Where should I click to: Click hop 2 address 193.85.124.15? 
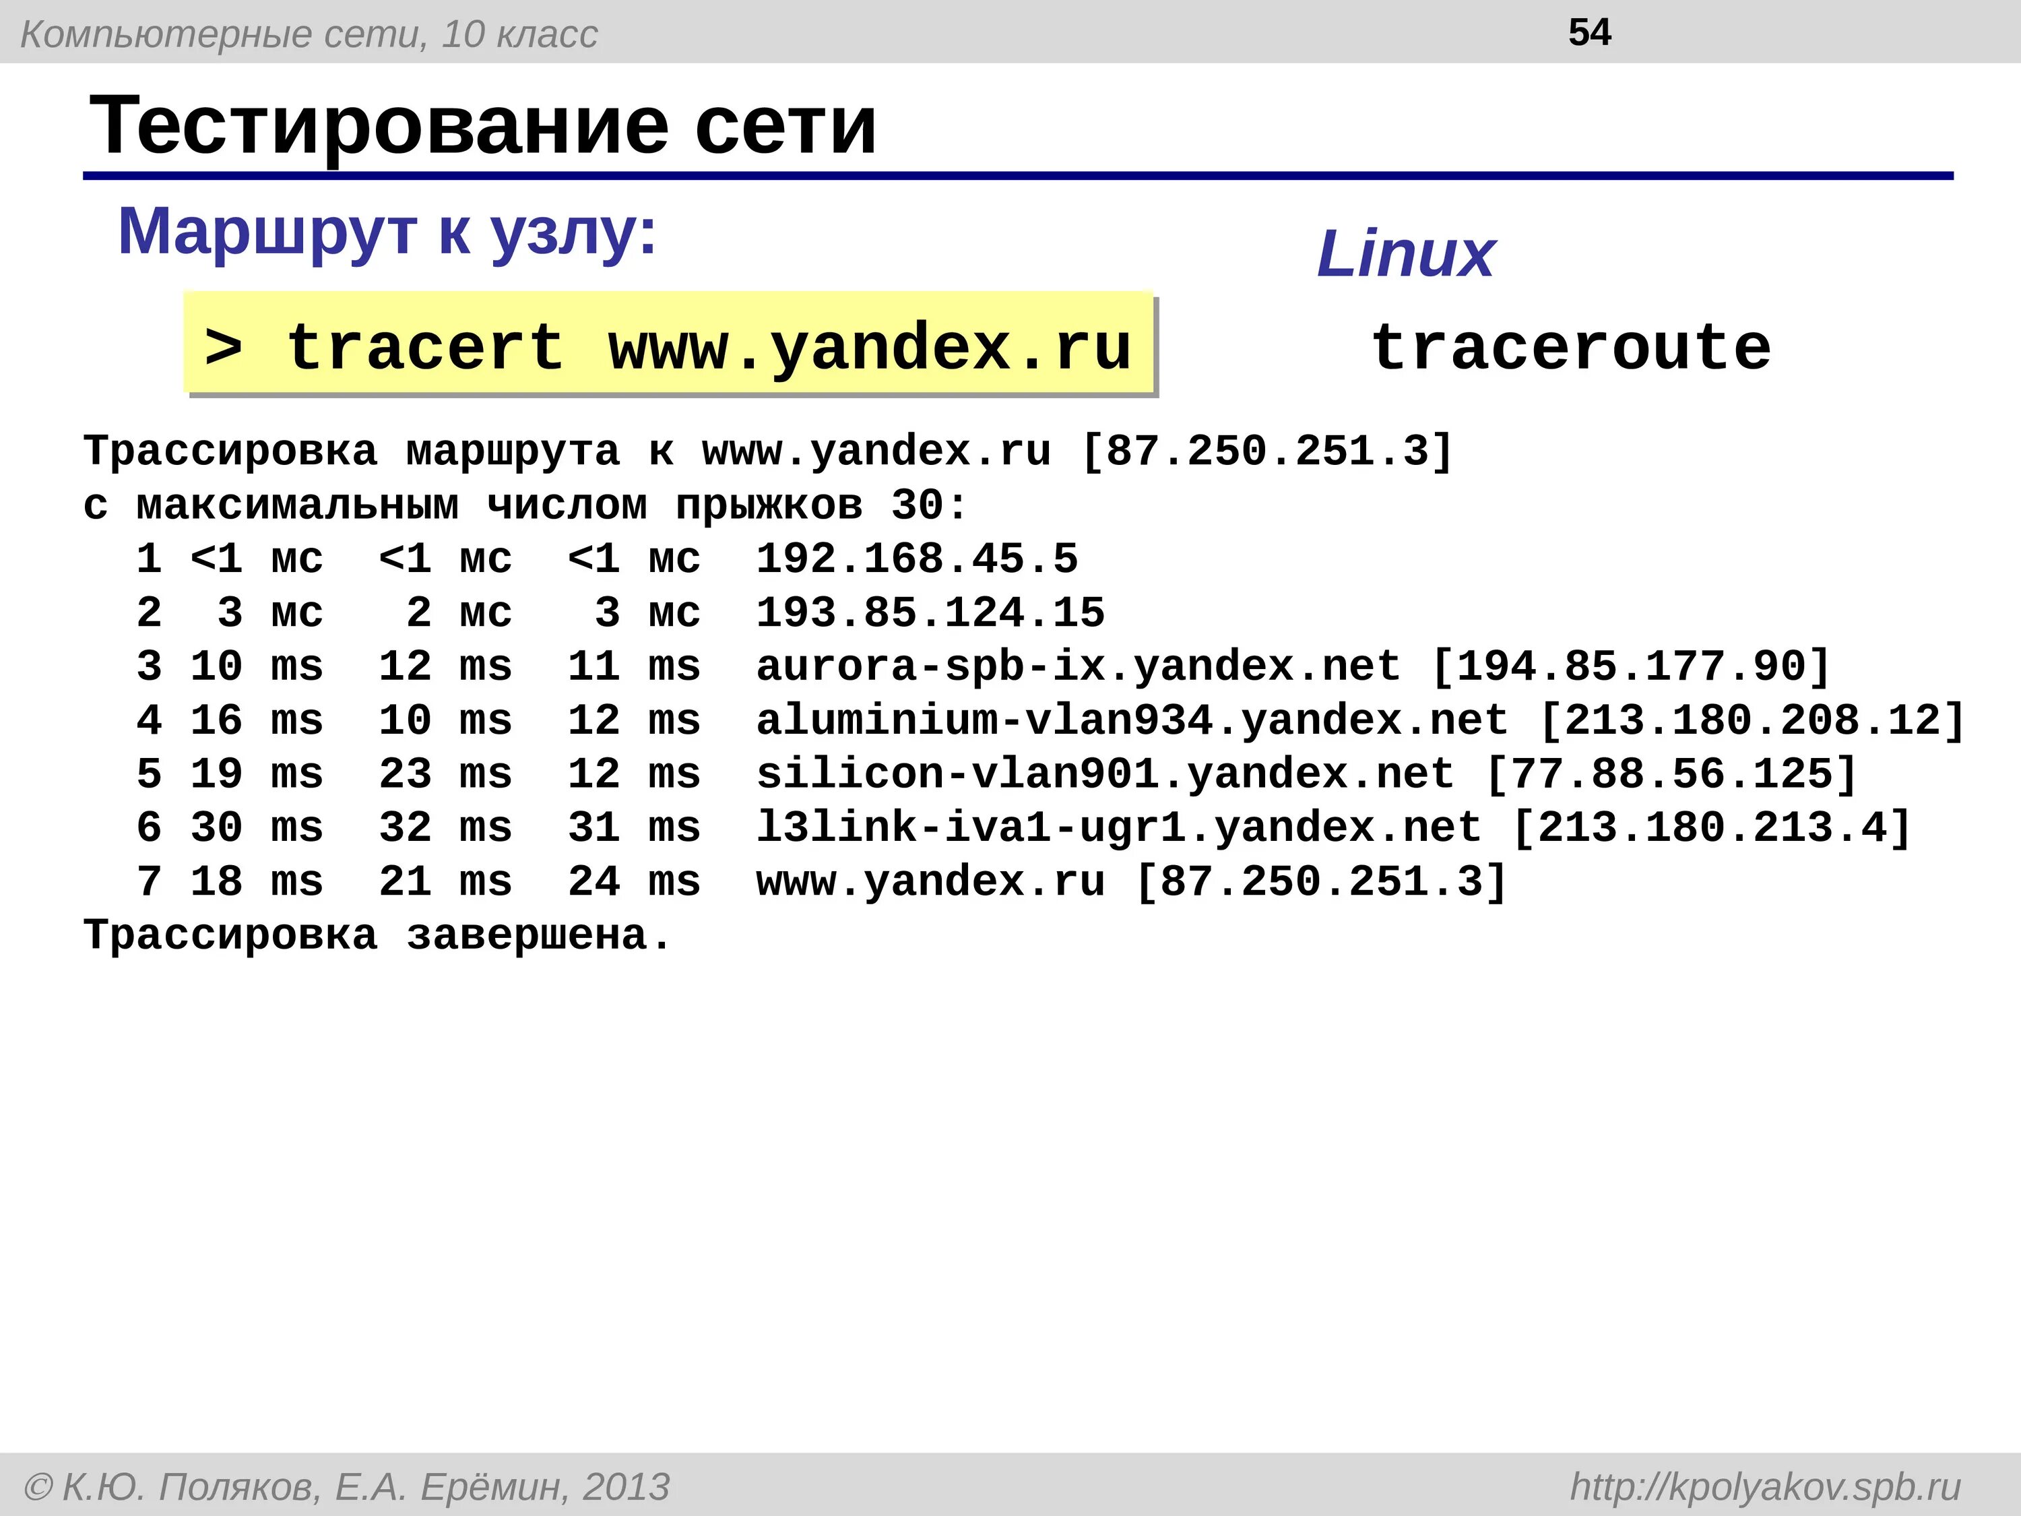[x=931, y=612]
